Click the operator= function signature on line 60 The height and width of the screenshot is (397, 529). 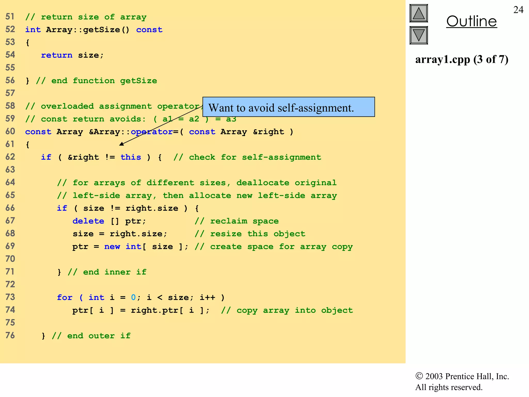coord(159,132)
